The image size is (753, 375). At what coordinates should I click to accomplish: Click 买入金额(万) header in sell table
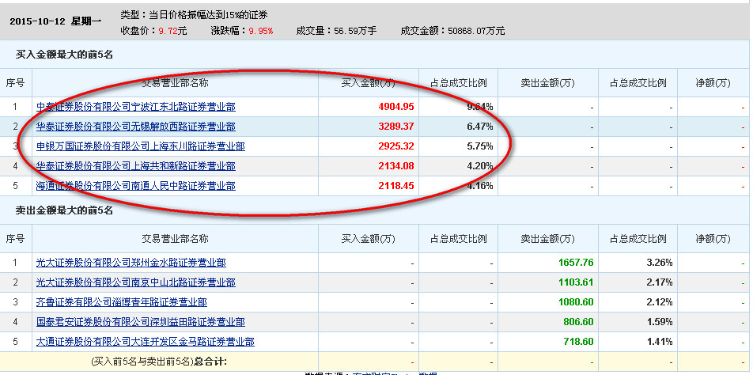[x=369, y=239]
